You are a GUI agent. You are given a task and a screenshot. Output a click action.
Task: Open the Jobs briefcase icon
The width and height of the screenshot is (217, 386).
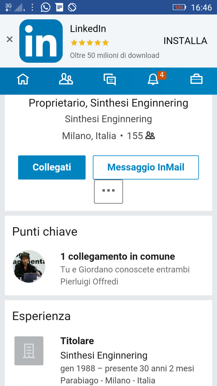click(x=196, y=79)
